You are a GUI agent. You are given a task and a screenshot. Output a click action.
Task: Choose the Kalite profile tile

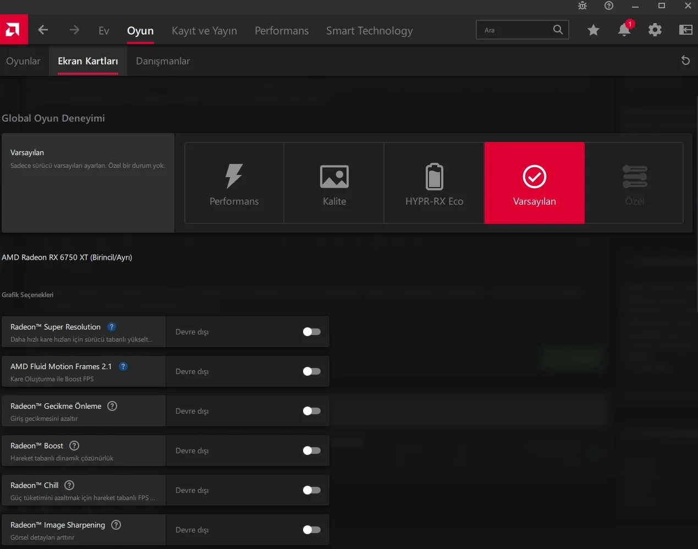(334, 183)
